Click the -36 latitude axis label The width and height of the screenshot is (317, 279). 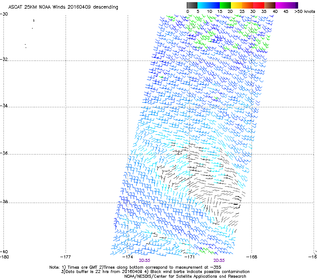(x=4, y=153)
